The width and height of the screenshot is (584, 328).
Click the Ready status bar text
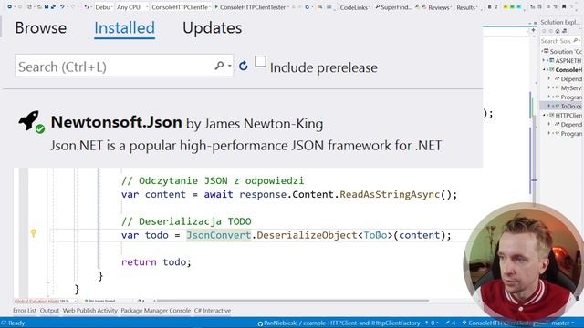[x=16, y=323]
